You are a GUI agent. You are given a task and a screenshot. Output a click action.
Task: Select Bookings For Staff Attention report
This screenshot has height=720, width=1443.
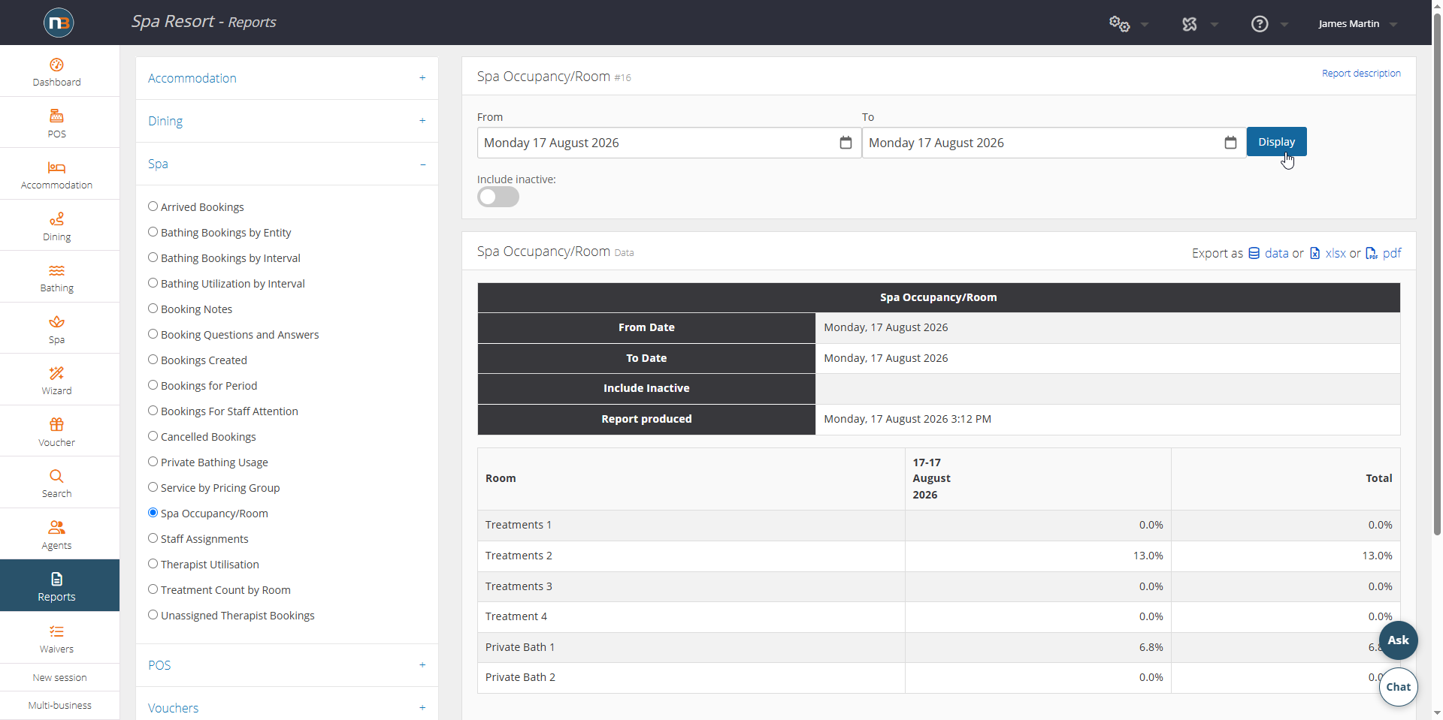pyautogui.click(x=229, y=411)
